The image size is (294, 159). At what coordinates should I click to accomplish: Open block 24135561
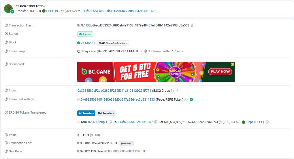[88, 43]
